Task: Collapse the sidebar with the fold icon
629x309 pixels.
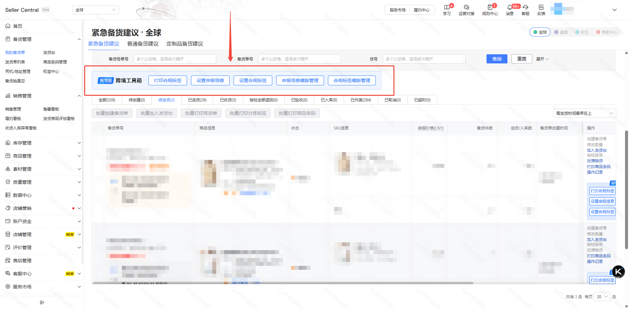Action: (x=42, y=302)
